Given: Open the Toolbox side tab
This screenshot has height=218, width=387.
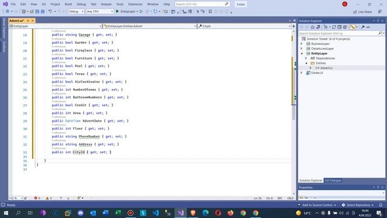Looking at the screenshot, I should (x=4, y=47).
